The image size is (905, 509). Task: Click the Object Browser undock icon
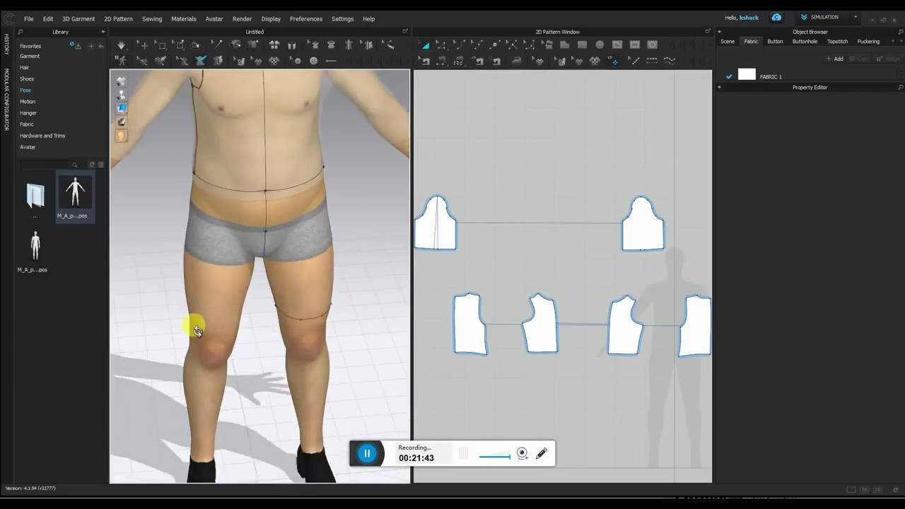pos(901,32)
